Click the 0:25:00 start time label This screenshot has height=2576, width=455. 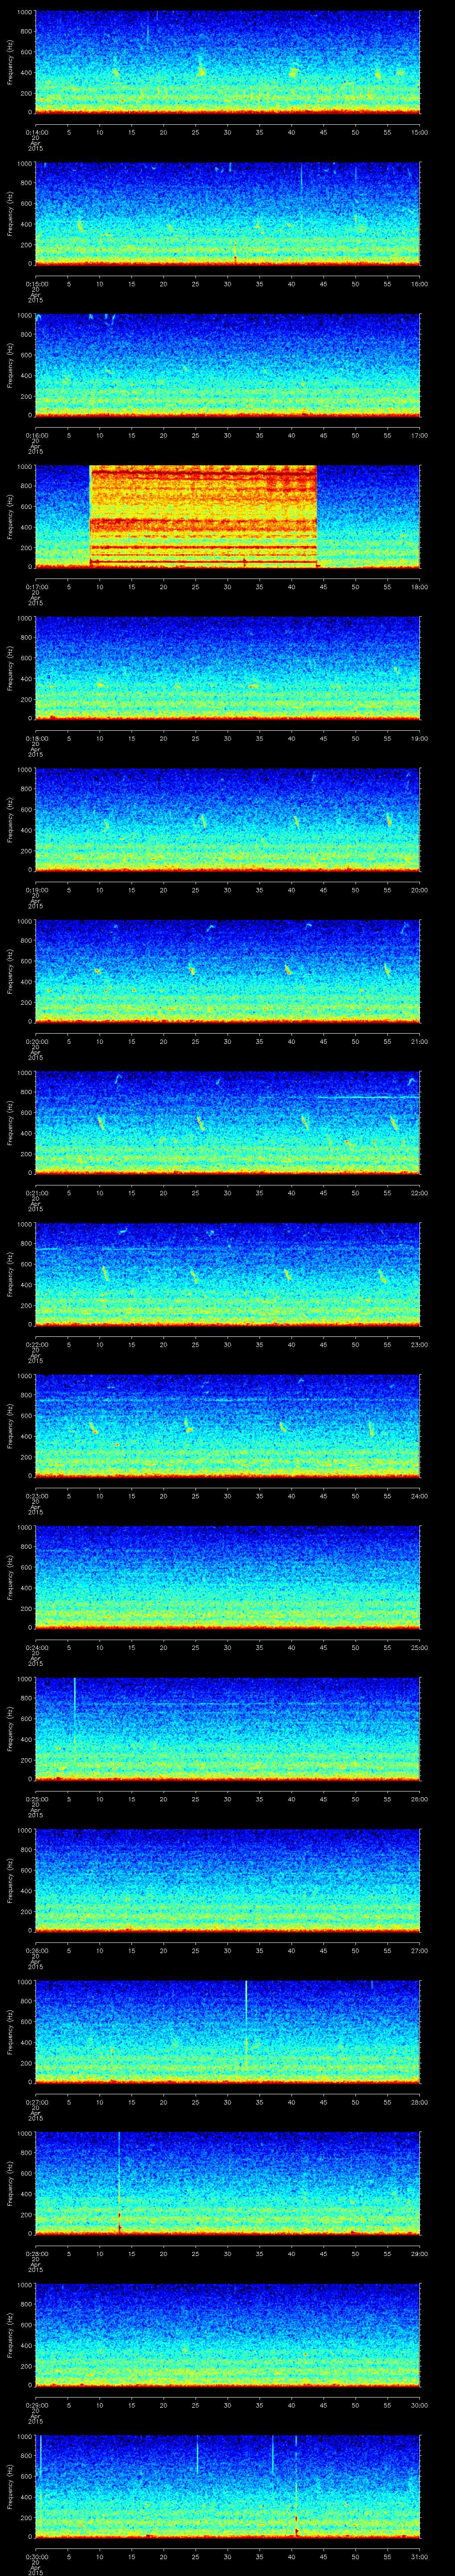[36, 1799]
